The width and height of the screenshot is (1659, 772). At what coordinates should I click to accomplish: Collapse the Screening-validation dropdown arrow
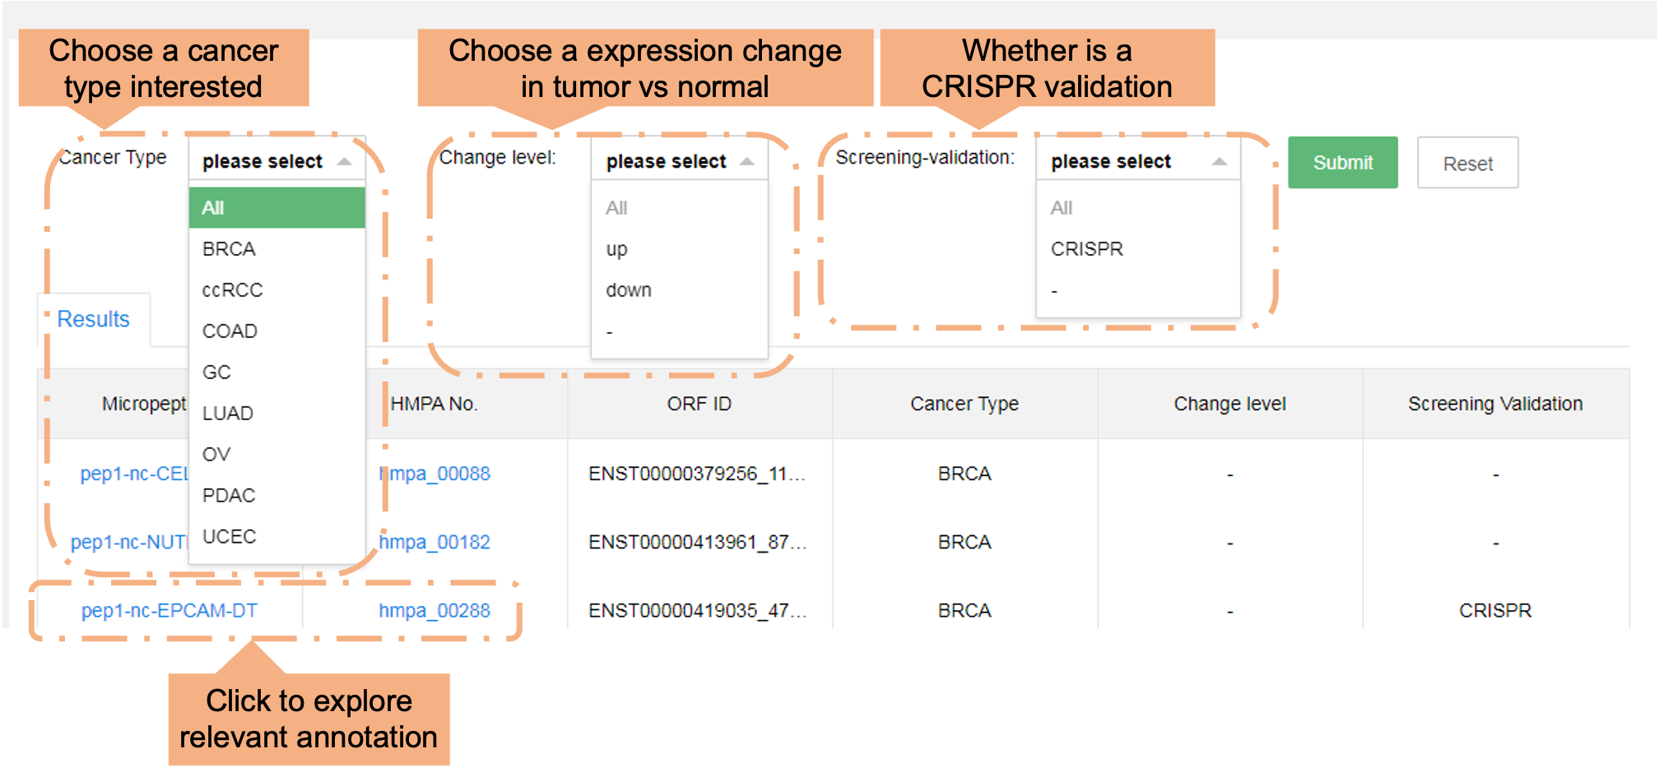coord(1220,161)
